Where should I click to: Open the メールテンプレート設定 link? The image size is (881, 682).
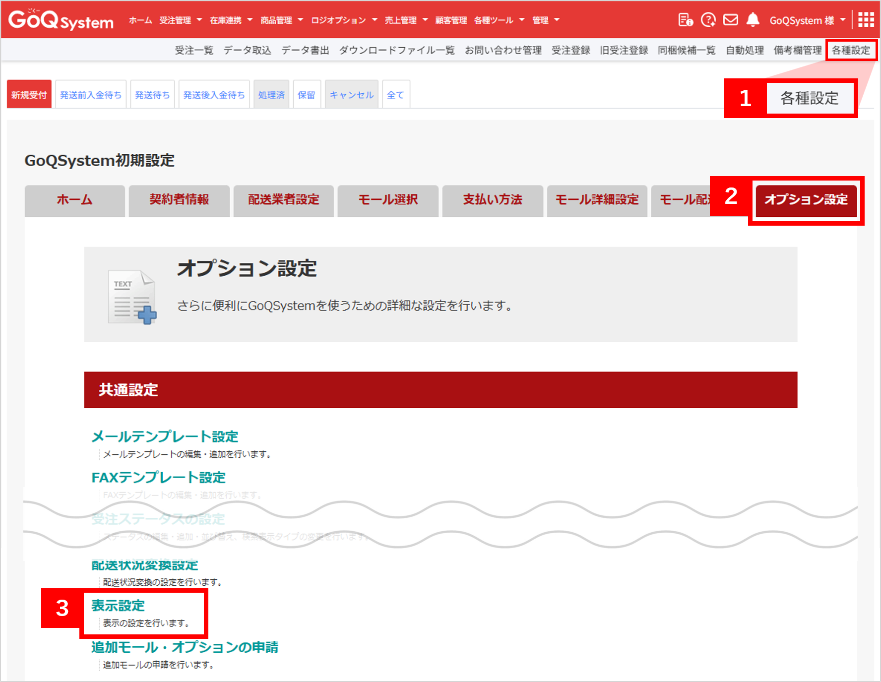click(x=165, y=436)
